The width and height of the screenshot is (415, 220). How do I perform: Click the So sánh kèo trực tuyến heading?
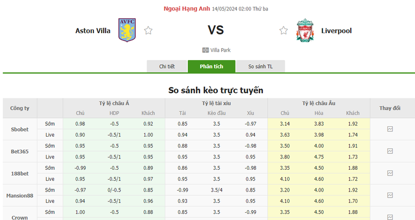pyautogui.click(x=216, y=90)
